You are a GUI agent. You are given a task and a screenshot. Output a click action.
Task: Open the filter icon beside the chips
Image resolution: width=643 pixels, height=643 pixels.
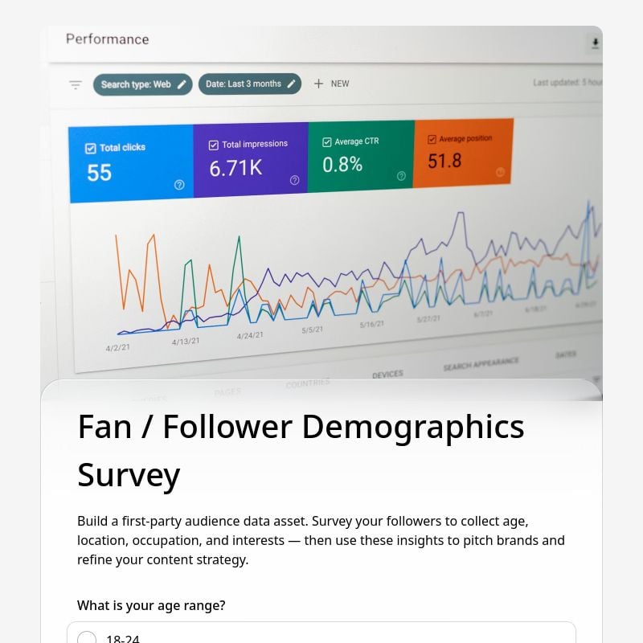(76, 84)
